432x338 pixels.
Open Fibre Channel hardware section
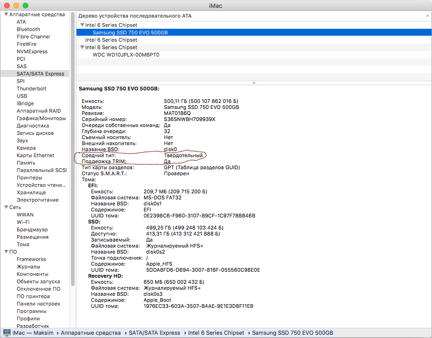33,37
